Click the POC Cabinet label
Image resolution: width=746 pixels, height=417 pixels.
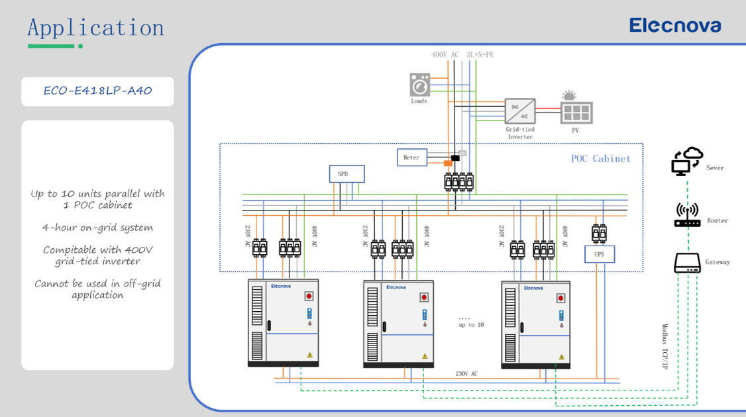(600, 159)
